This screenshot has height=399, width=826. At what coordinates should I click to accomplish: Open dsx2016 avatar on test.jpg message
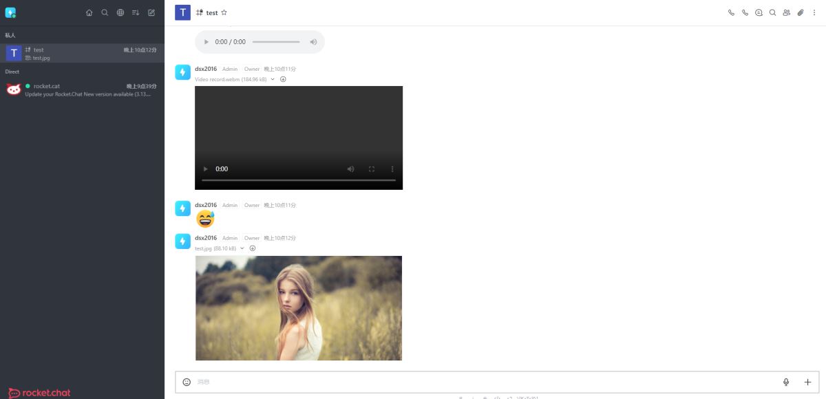(182, 241)
